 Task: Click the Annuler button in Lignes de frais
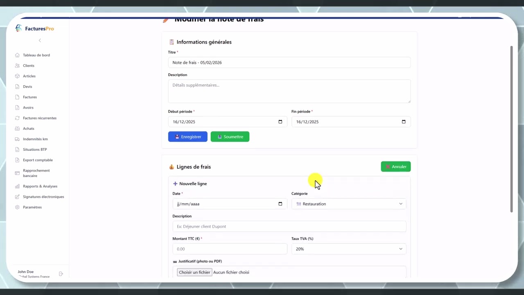(395, 166)
